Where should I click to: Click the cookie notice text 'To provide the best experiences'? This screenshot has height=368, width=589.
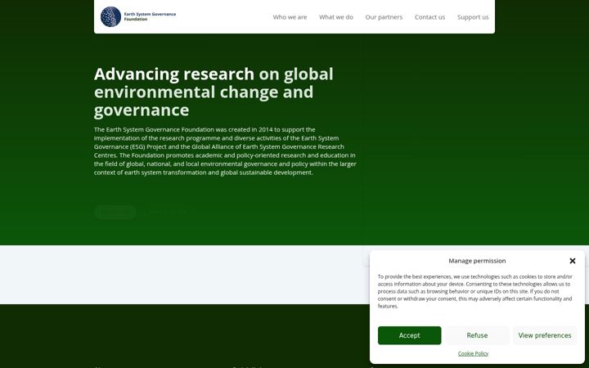[x=474, y=291]
